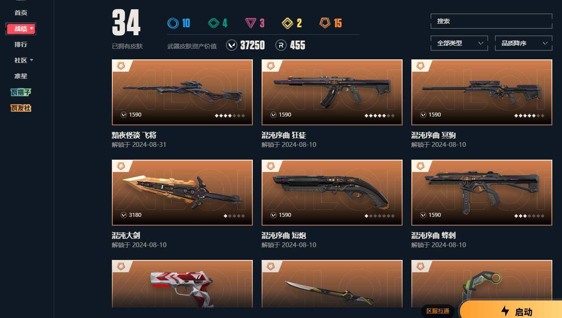Image resolution: width=562 pixels, height=318 pixels.
Task: Open 准星 in the sidebar
Action: pos(21,76)
